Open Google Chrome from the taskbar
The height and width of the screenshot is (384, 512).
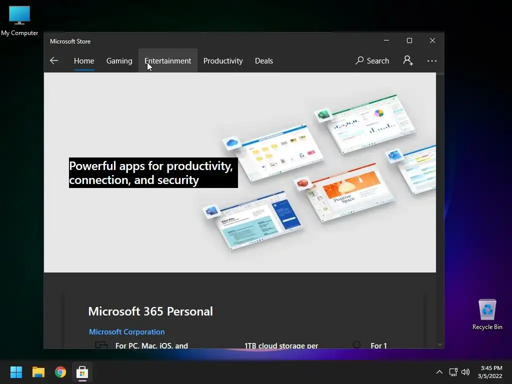(60, 372)
